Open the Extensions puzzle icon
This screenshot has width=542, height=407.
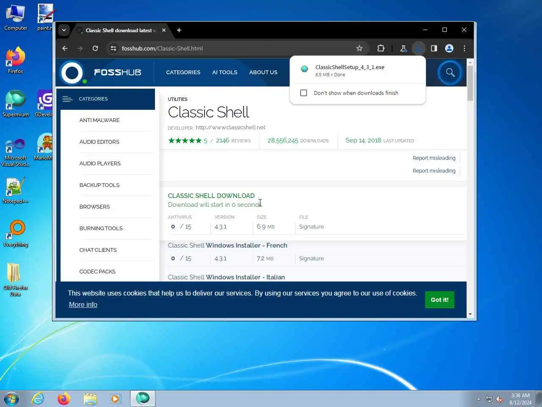tap(381, 48)
